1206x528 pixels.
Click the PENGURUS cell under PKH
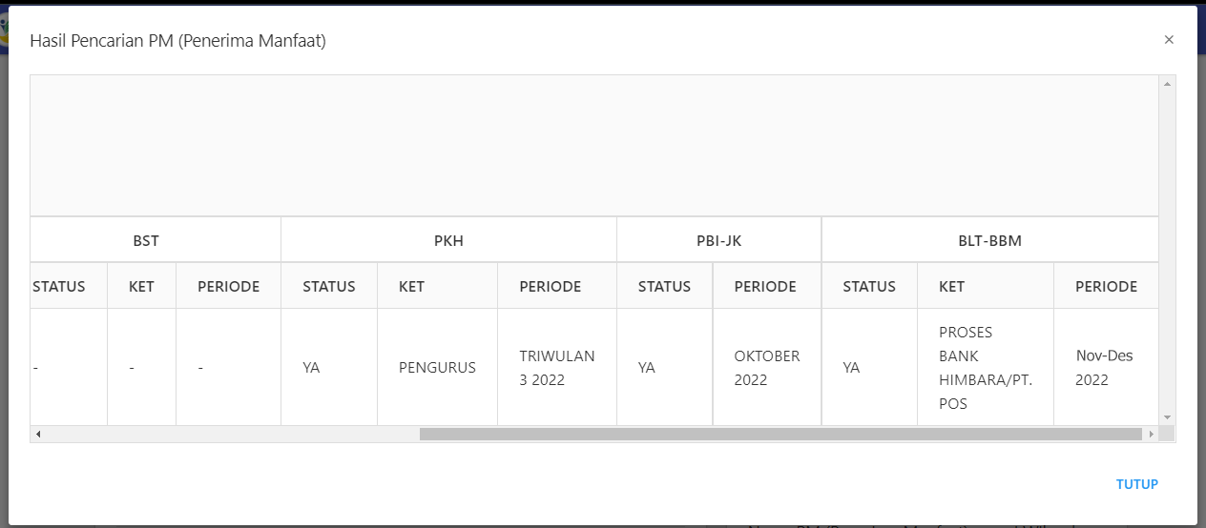[437, 367]
